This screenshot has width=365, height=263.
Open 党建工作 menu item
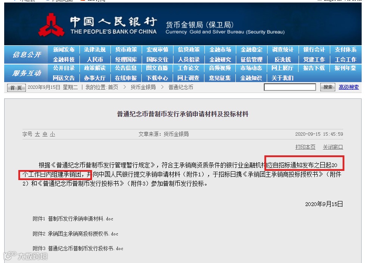pos(314,60)
